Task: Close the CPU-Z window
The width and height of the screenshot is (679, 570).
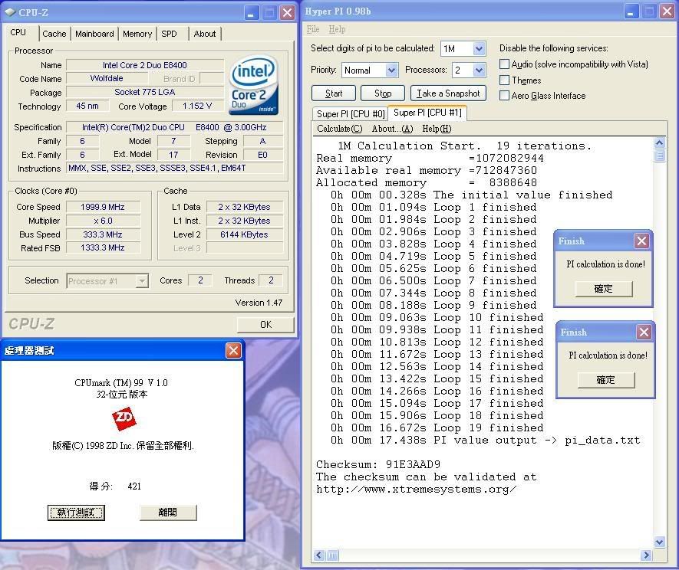Action: click(x=287, y=12)
